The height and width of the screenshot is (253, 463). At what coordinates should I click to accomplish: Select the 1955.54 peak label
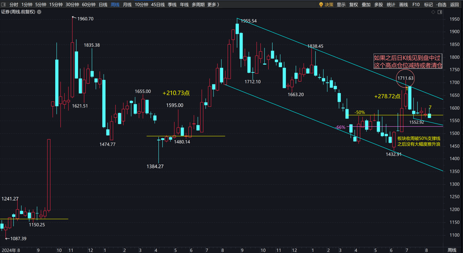pos(248,21)
